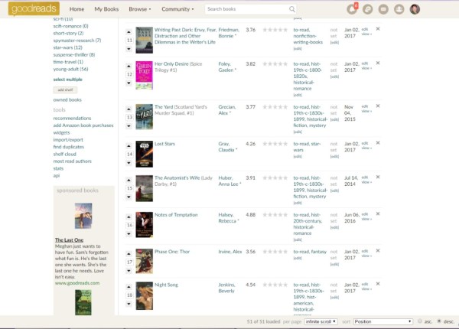Open the star-wars (12) shelf

click(x=67, y=47)
